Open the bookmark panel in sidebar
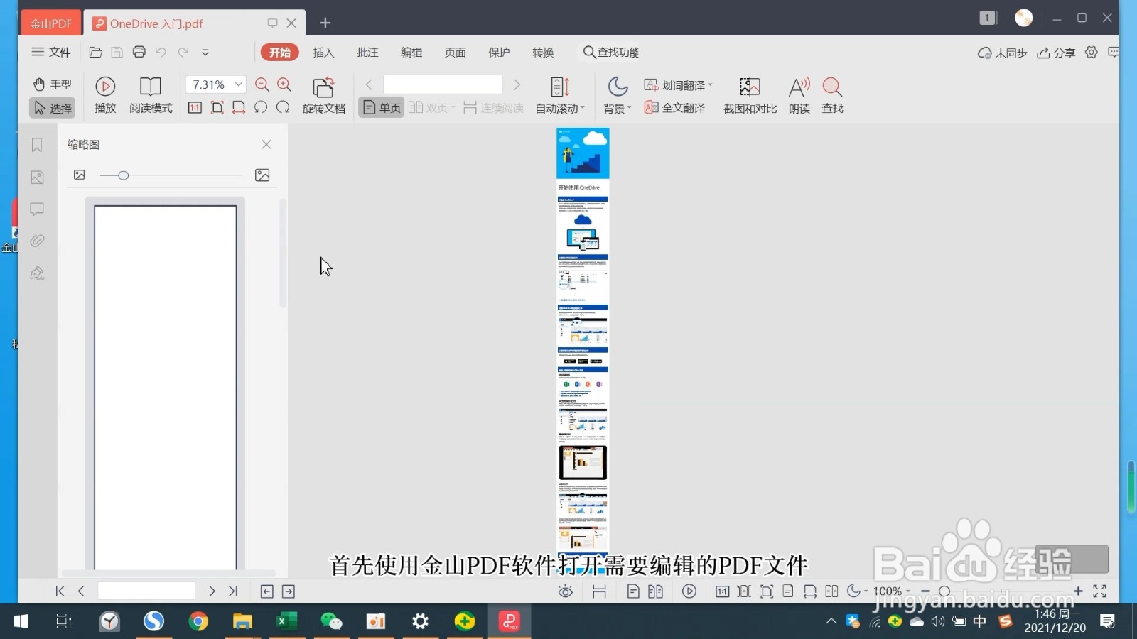This screenshot has width=1137, height=639. point(37,145)
